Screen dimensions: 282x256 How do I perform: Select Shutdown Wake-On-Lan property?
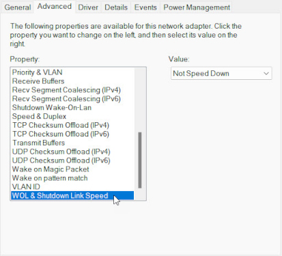(x=73, y=108)
